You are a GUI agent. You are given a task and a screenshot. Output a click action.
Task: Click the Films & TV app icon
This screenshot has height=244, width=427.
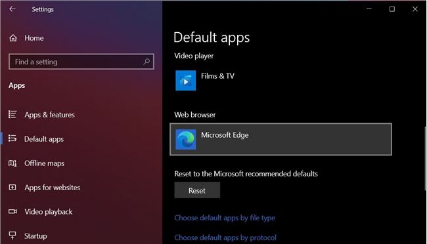click(185, 81)
